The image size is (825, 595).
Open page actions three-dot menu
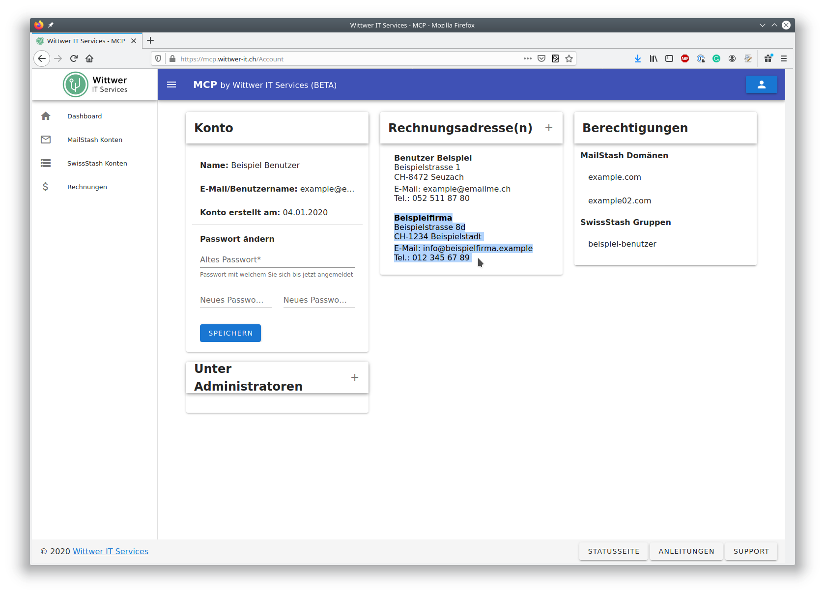tap(528, 58)
